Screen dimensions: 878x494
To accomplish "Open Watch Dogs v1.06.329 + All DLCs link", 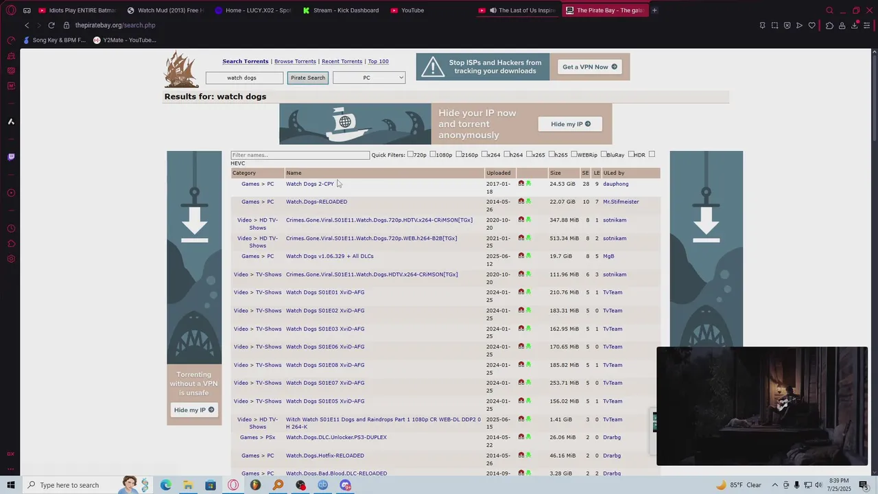I will pos(330,256).
